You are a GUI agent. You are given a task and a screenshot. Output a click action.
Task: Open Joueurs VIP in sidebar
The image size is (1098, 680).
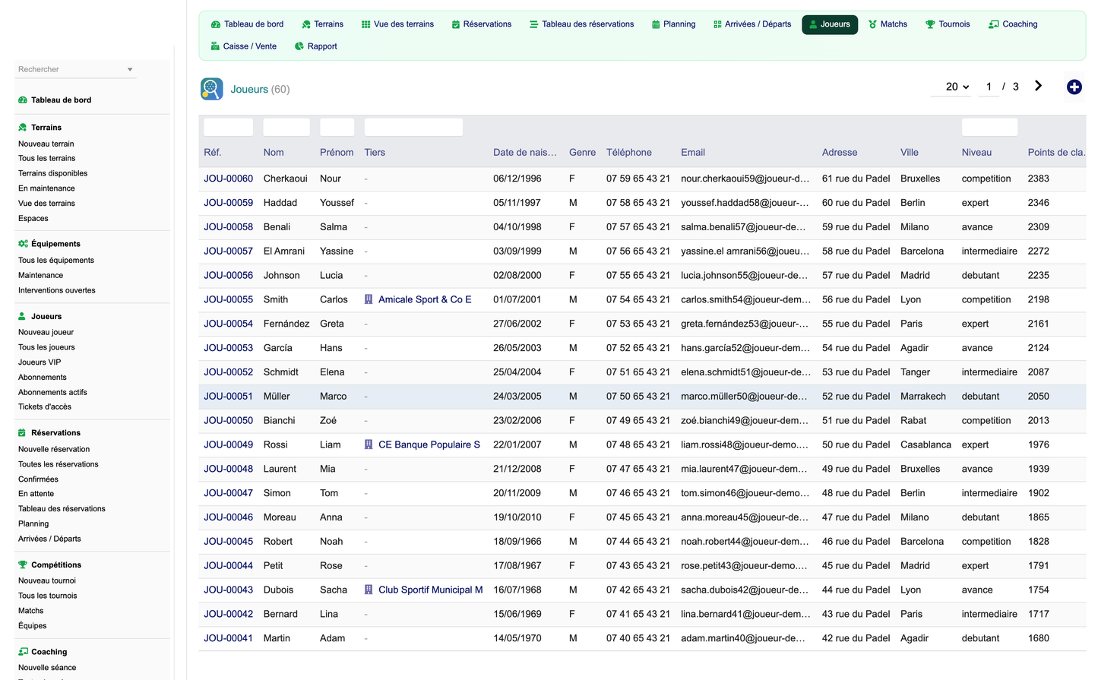pos(40,362)
